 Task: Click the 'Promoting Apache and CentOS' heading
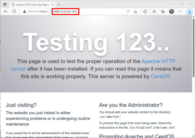[x=136, y=136]
